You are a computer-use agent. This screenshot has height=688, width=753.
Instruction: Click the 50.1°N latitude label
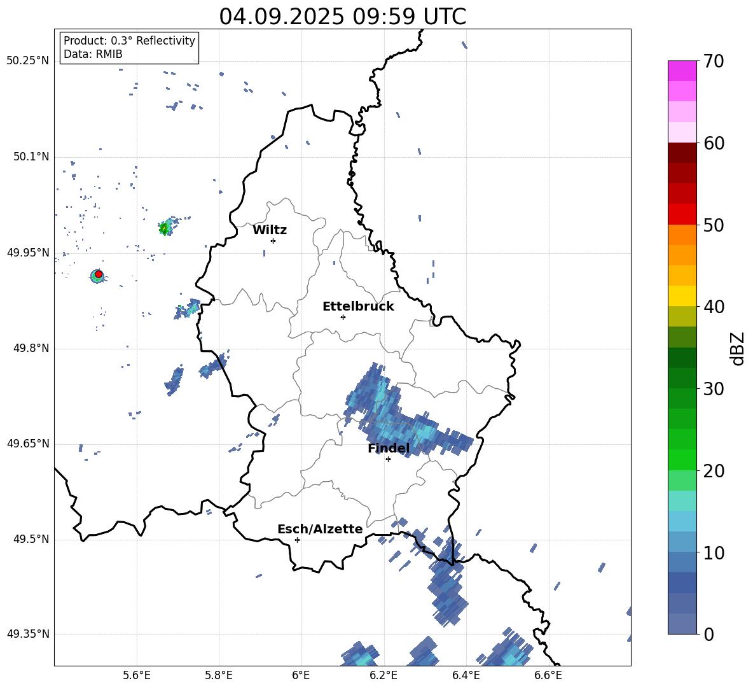31,157
